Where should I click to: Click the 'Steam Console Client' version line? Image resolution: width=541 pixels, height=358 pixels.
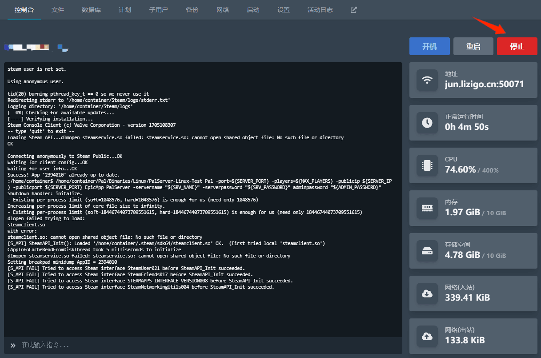92,125
